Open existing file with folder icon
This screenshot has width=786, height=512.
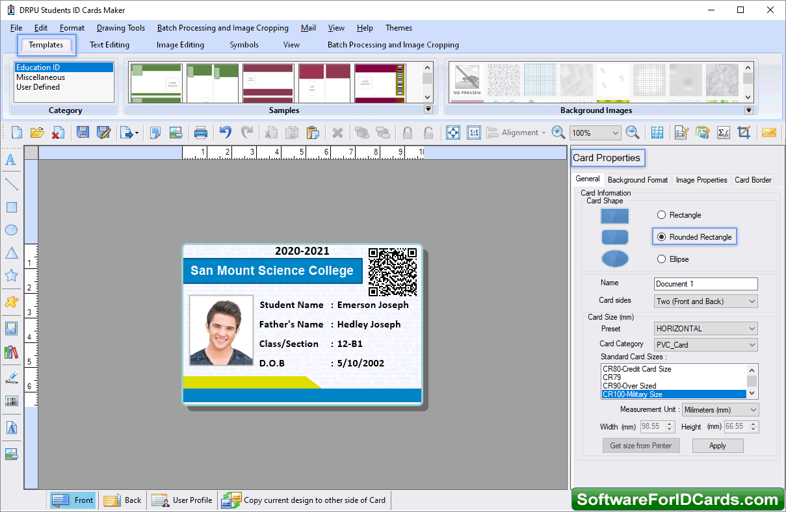click(37, 133)
